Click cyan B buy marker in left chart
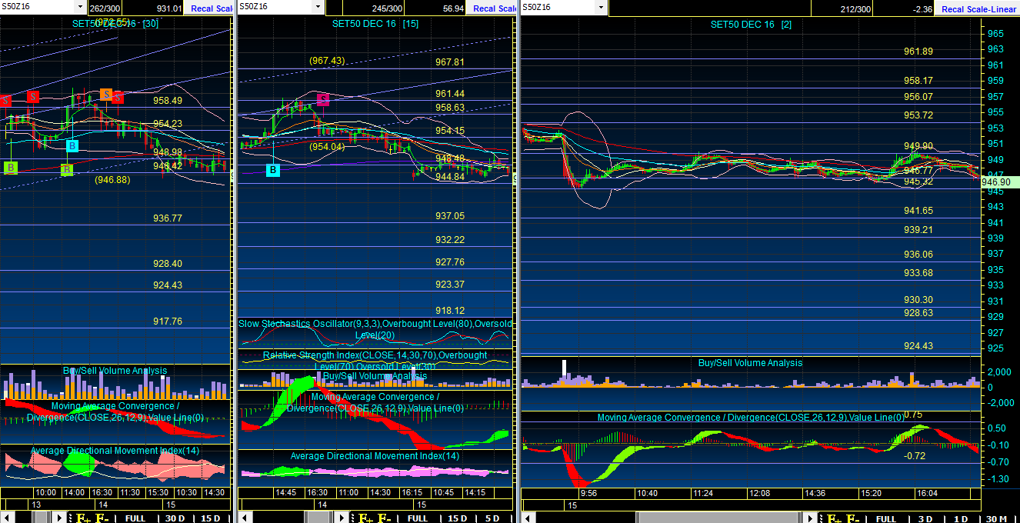The width and height of the screenshot is (1020, 523). point(72,145)
